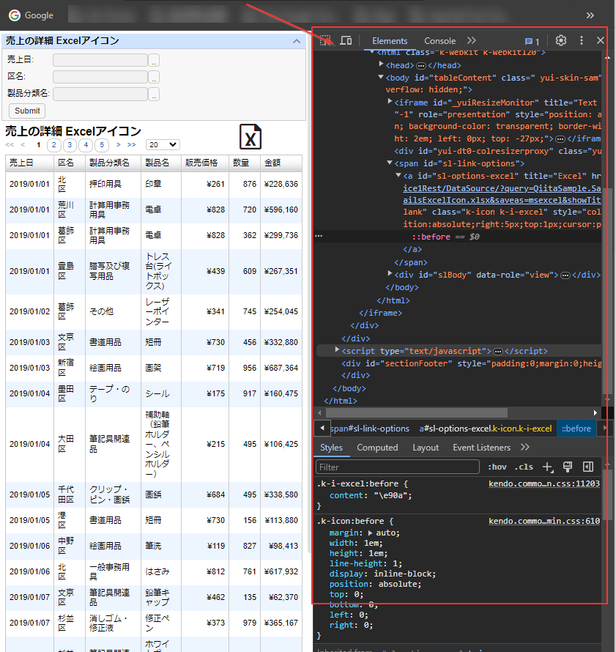Click the 製品分類名 input field
Screen dimensions: 616x652
(100, 94)
